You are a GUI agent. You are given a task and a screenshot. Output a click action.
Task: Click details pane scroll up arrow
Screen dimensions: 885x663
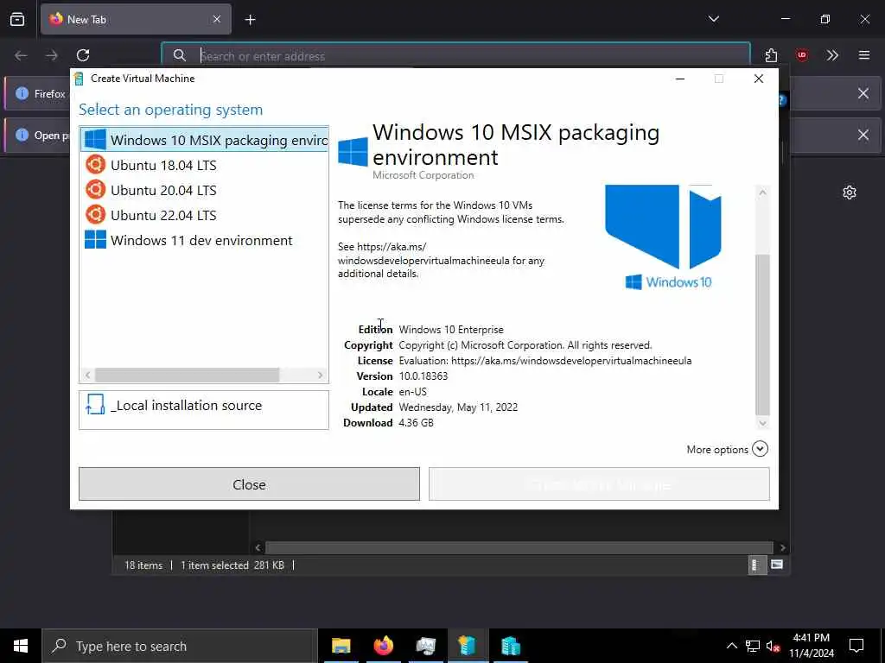click(762, 193)
